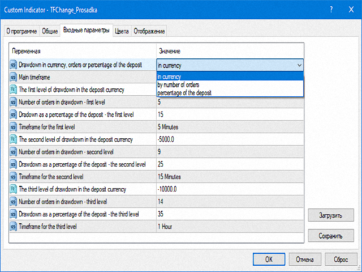Open the Отображение tab

click(149, 31)
